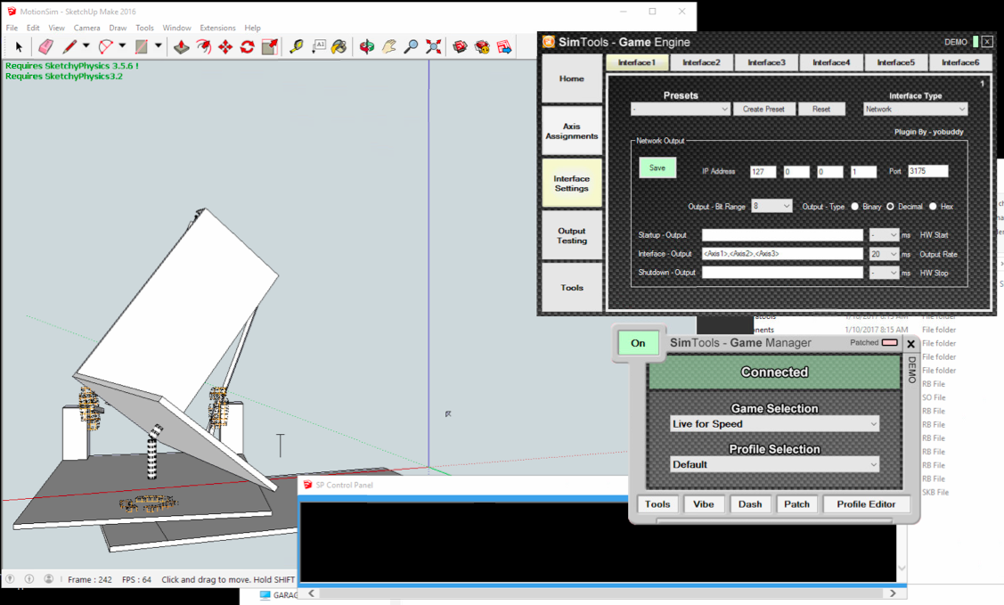Open the Interface Type dropdown
This screenshot has height=605, width=1004.
click(915, 110)
